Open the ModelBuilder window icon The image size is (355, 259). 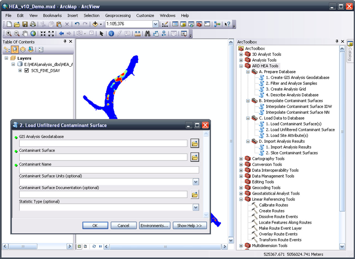tap(217, 24)
